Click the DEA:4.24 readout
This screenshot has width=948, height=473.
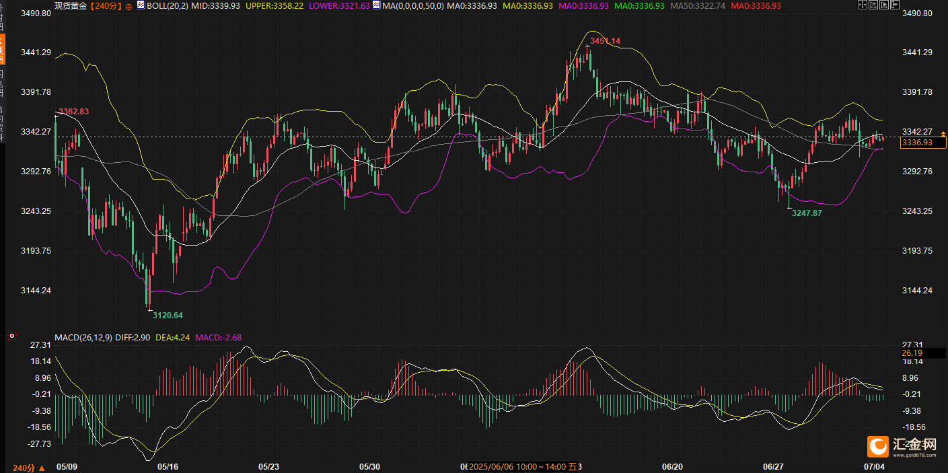point(172,337)
